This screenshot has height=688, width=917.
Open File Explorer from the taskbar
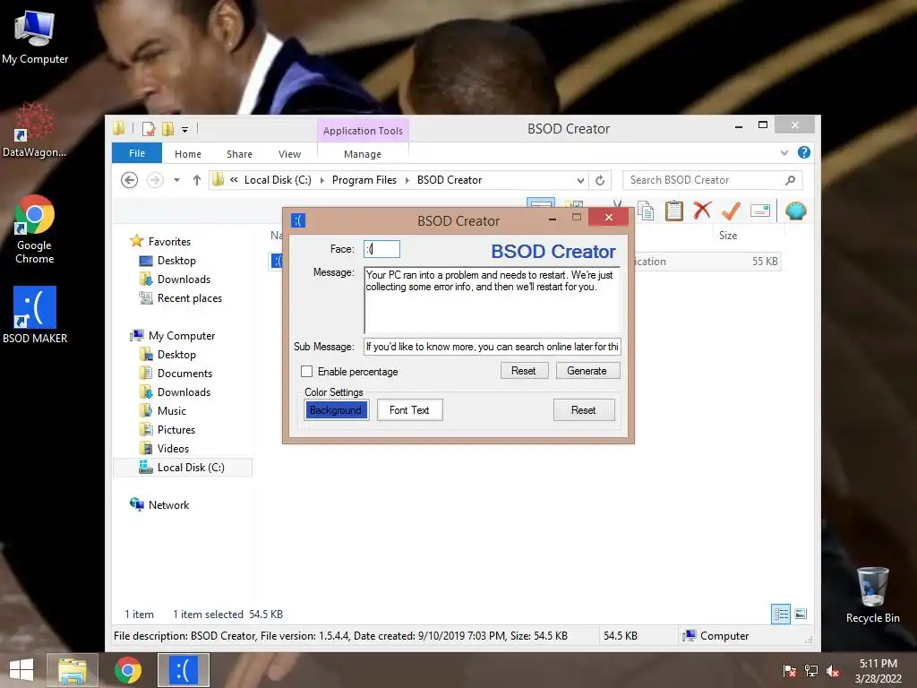(x=73, y=670)
